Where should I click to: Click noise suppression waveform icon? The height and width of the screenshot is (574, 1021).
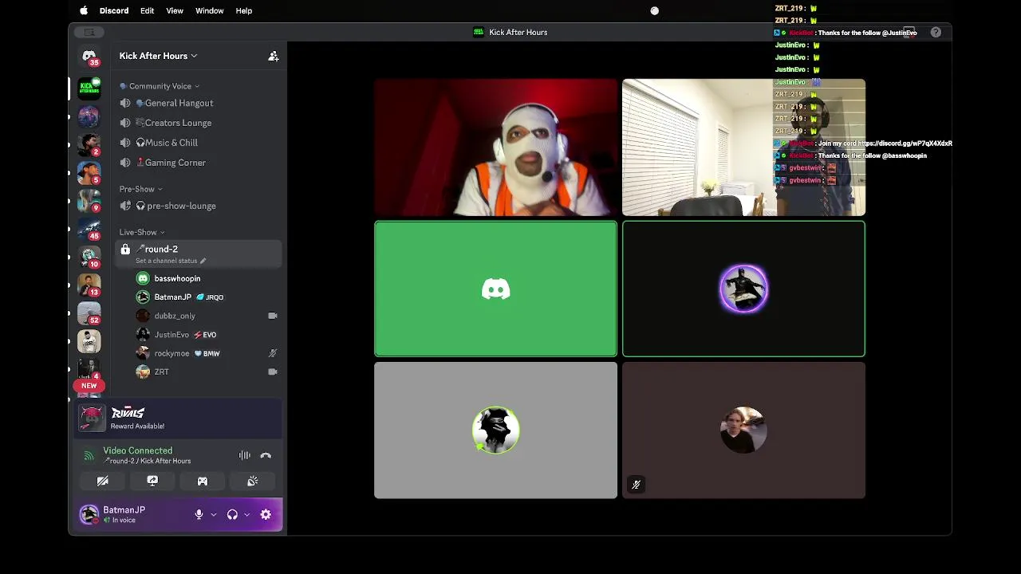(245, 455)
